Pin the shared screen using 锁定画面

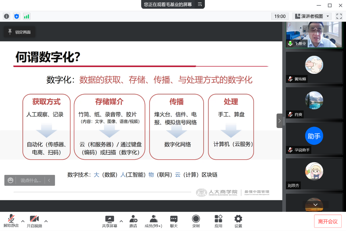point(19,32)
